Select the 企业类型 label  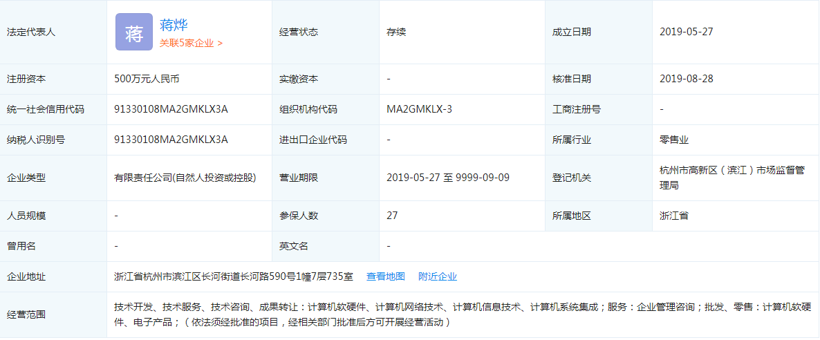(26, 178)
